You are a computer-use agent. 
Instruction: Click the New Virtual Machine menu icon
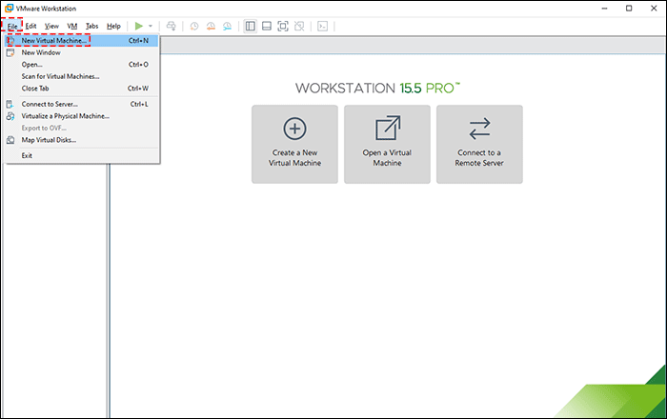10,40
